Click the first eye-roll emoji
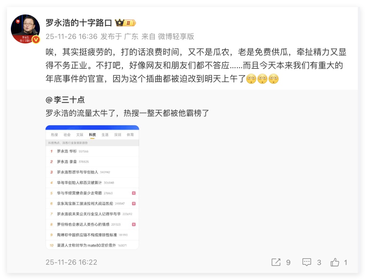This screenshot has width=367, height=280. (x=251, y=79)
